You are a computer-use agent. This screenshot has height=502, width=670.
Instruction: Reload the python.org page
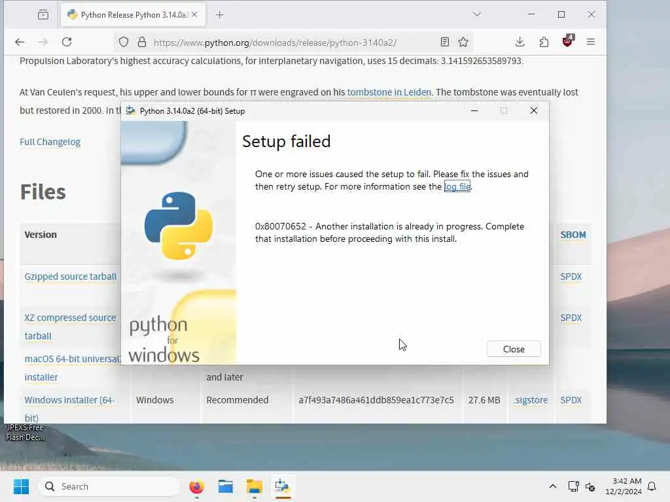pos(67,42)
